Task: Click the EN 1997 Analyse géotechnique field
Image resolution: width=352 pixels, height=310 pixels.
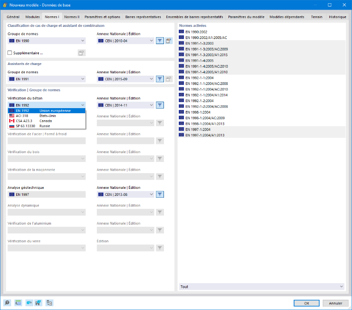Action: click(x=47, y=194)
